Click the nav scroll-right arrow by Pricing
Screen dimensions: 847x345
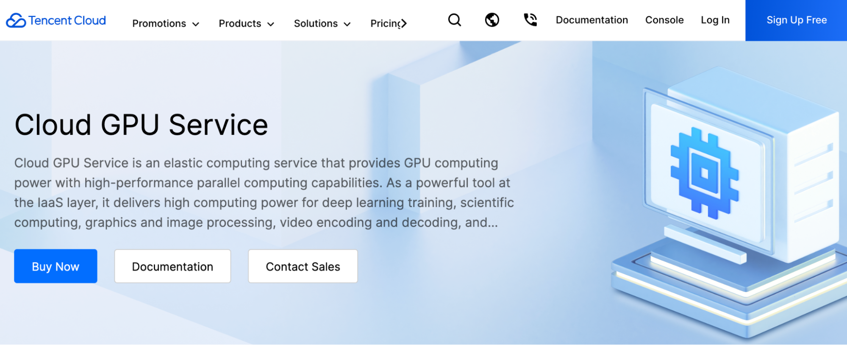tap(403, 23)
